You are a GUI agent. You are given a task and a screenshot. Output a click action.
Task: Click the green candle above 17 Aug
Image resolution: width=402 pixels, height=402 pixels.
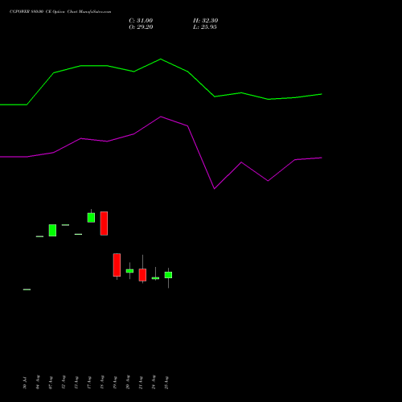91,218
